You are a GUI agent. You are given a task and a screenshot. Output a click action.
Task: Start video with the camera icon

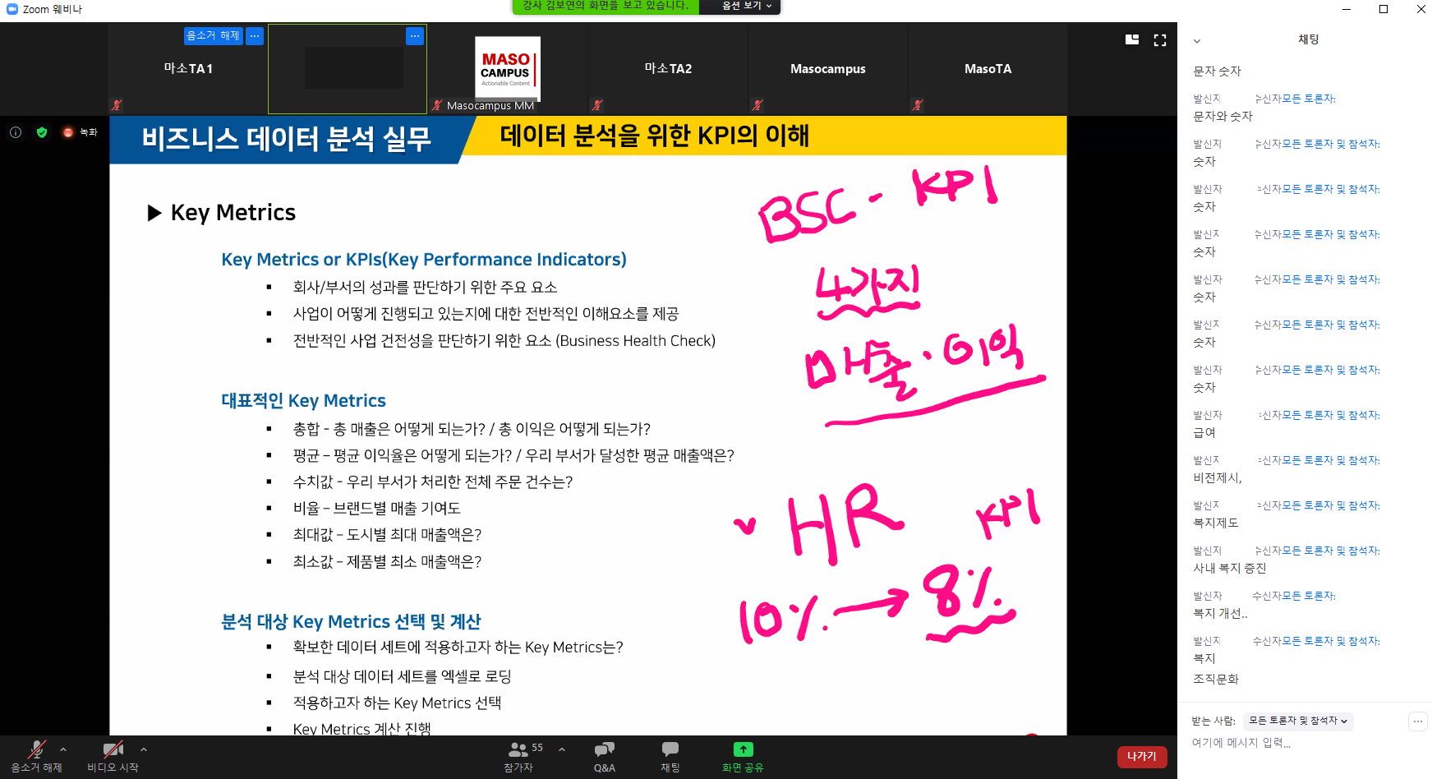coord(113,749)
